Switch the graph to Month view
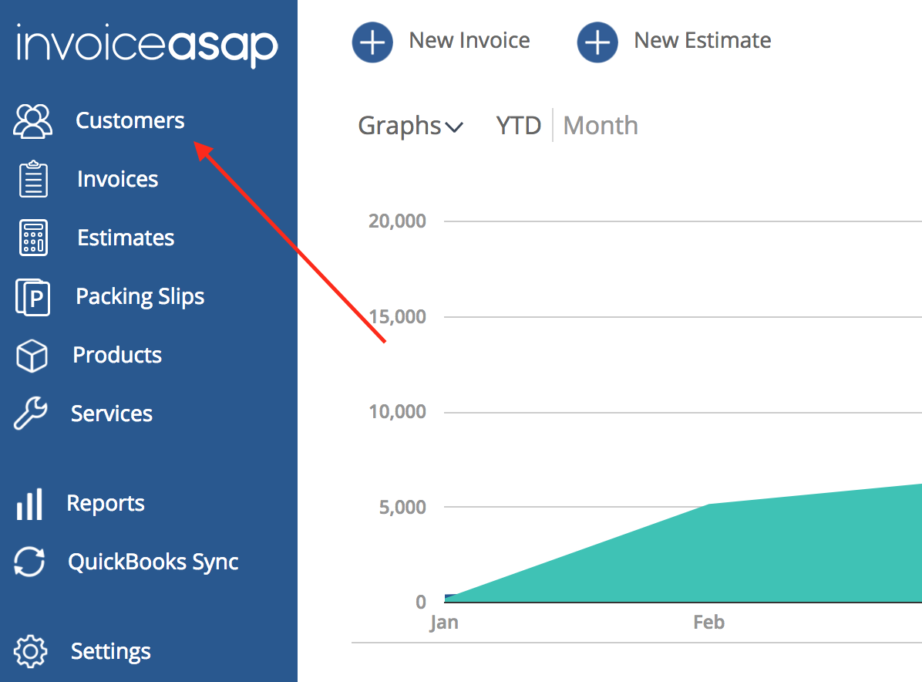Image resolution: width=922 pixels, height=682 pixels. tap(601, 126)
